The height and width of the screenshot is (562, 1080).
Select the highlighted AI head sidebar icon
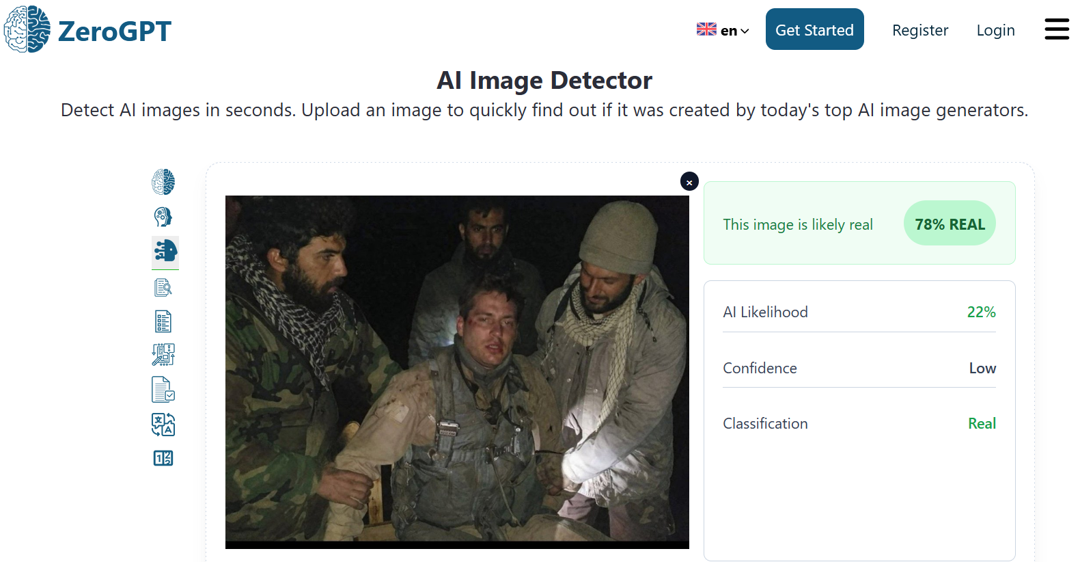(165, 251)
